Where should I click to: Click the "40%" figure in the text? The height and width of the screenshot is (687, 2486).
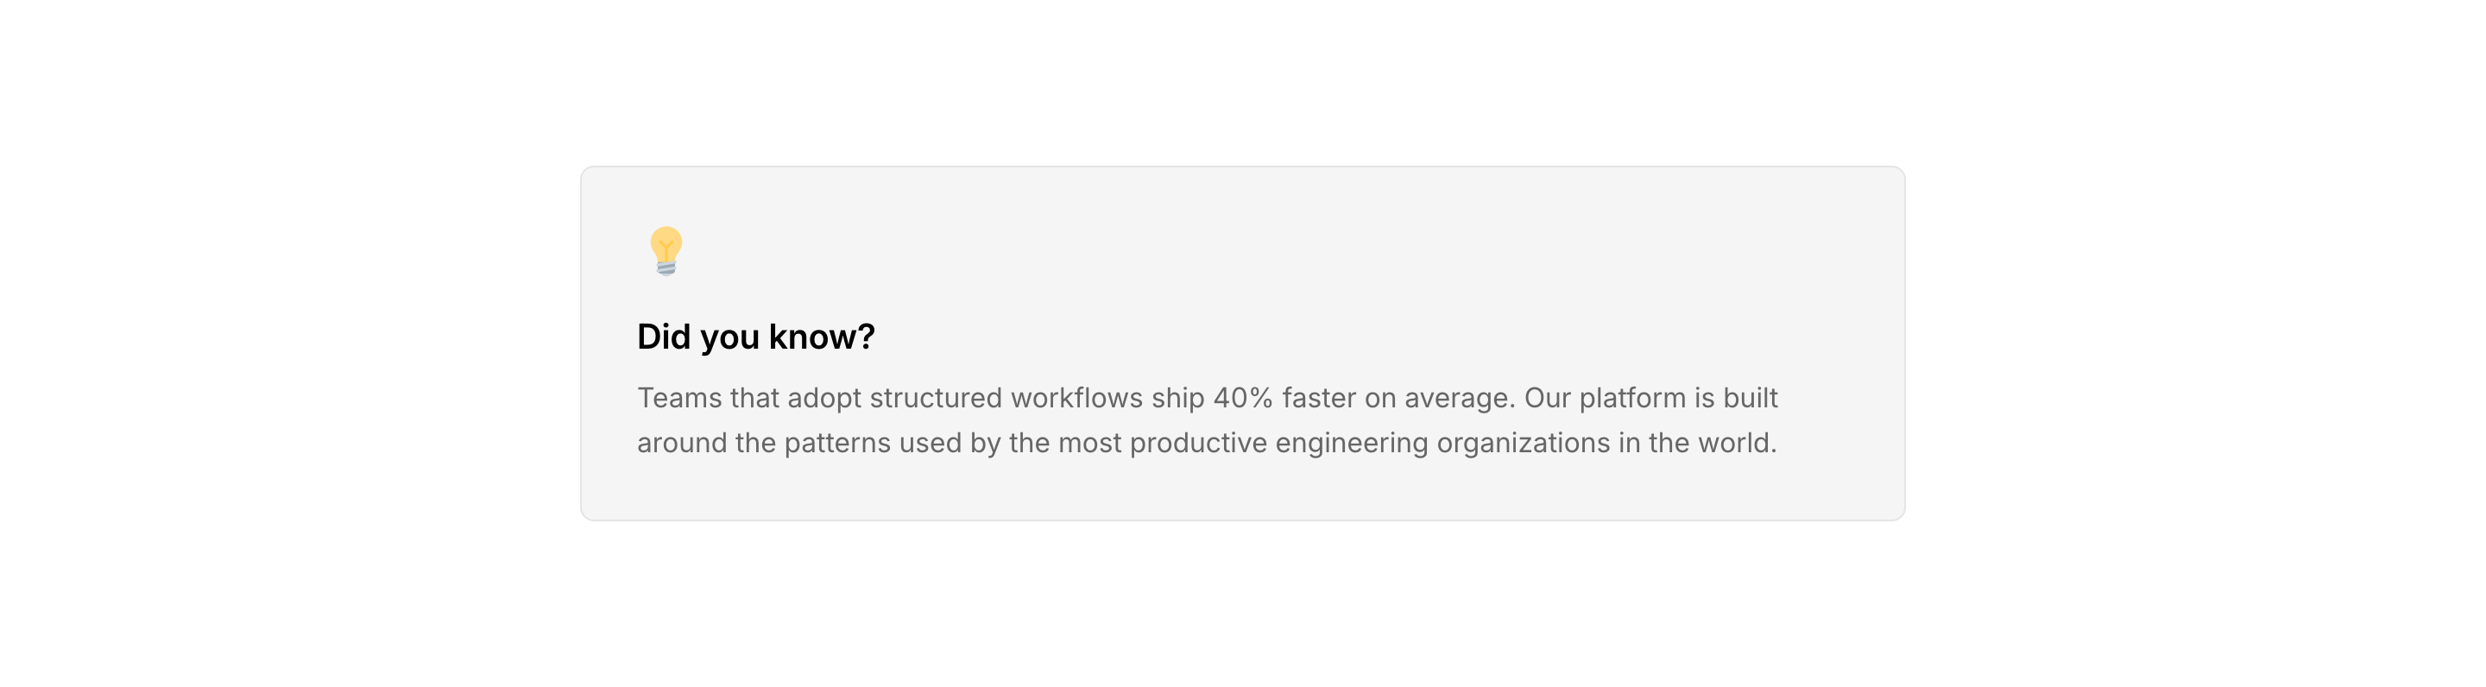(1243, 398)
